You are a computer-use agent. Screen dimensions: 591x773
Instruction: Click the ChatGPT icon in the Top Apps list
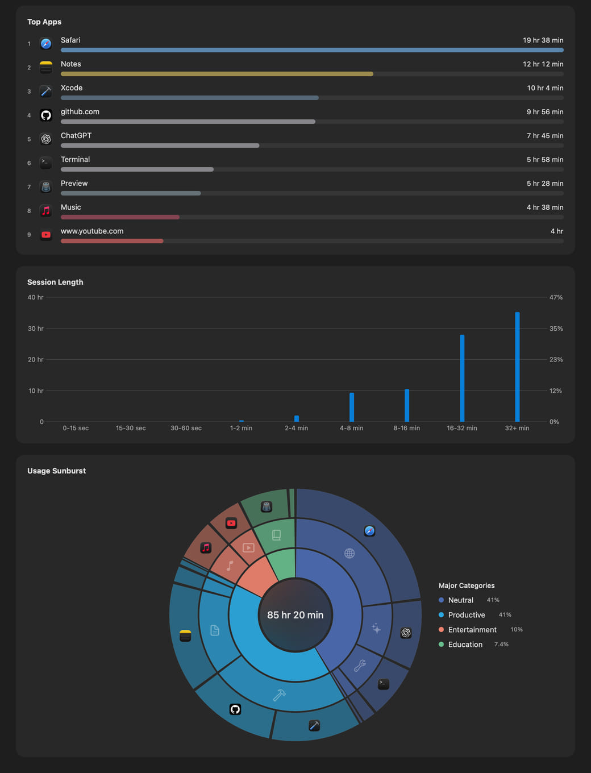coord(46,139)
